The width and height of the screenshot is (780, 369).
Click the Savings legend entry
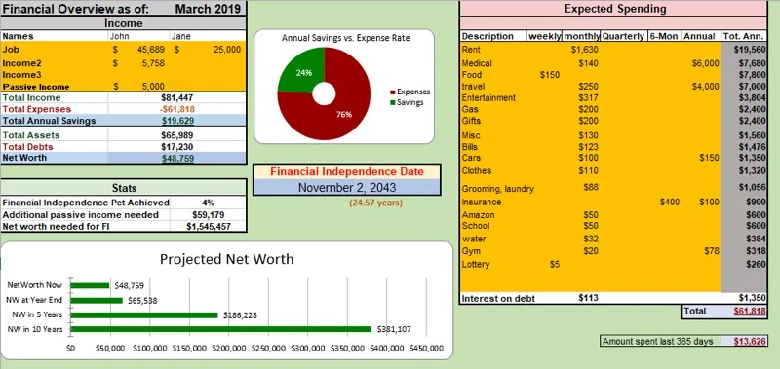(x=407, y=102)
